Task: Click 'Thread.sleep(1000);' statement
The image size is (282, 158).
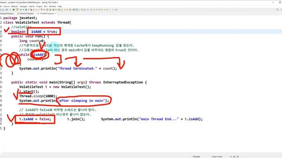Action: [x=38, y=96]
